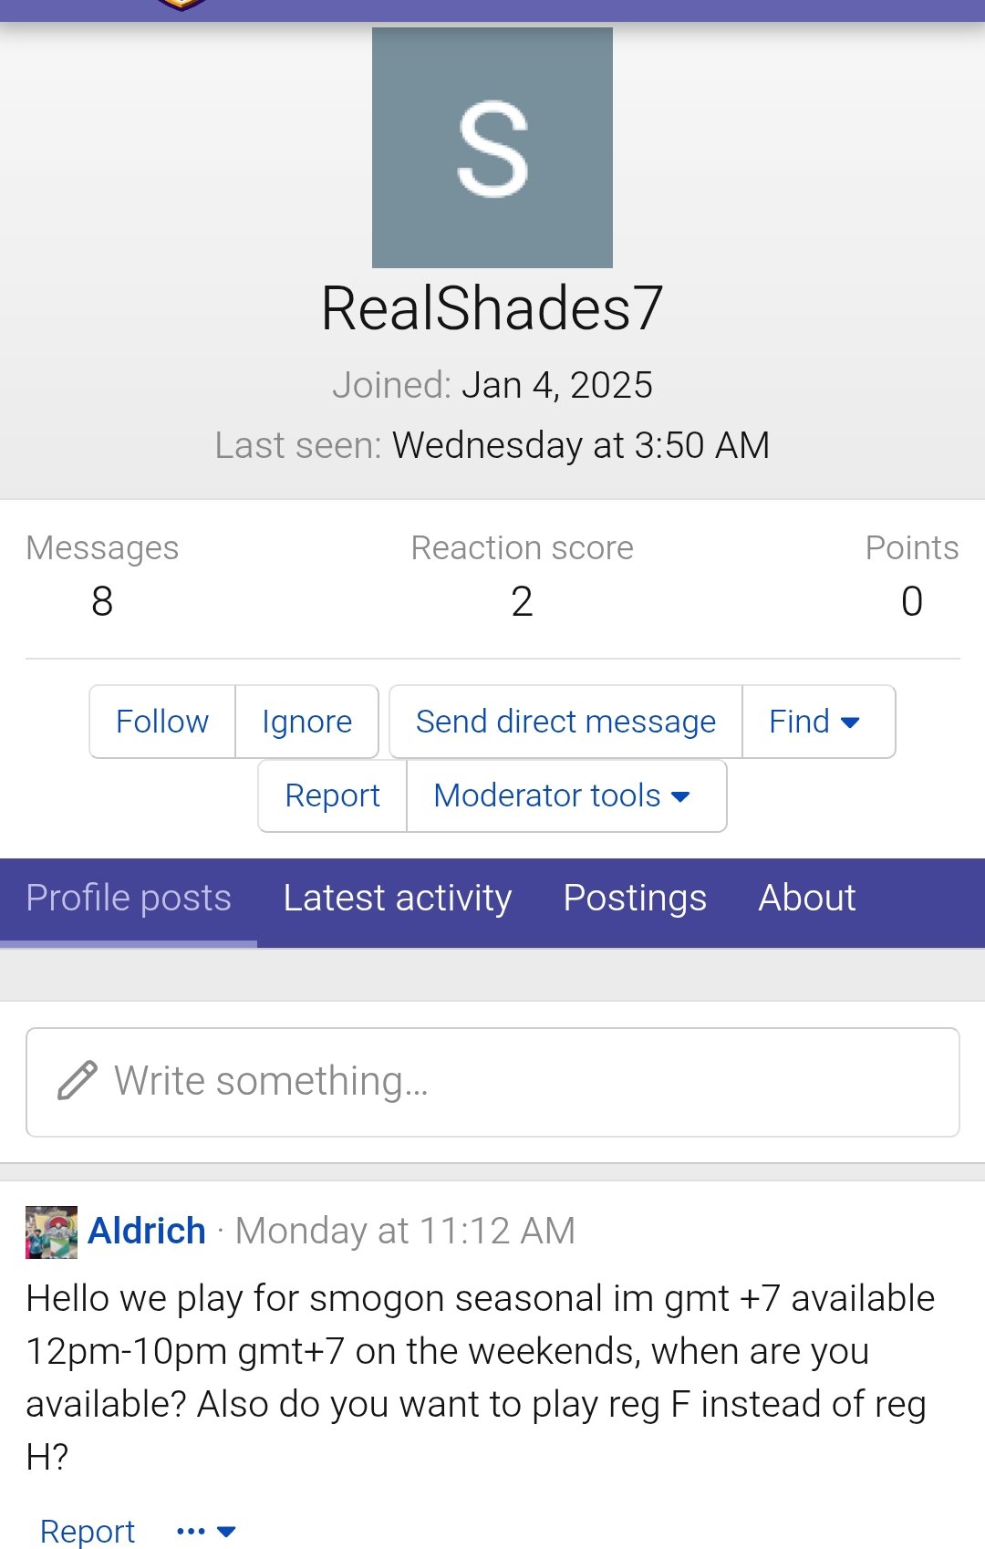Report the RealShades7 profile
This screenshot has height=1549, width=985.
pos(332,795)
